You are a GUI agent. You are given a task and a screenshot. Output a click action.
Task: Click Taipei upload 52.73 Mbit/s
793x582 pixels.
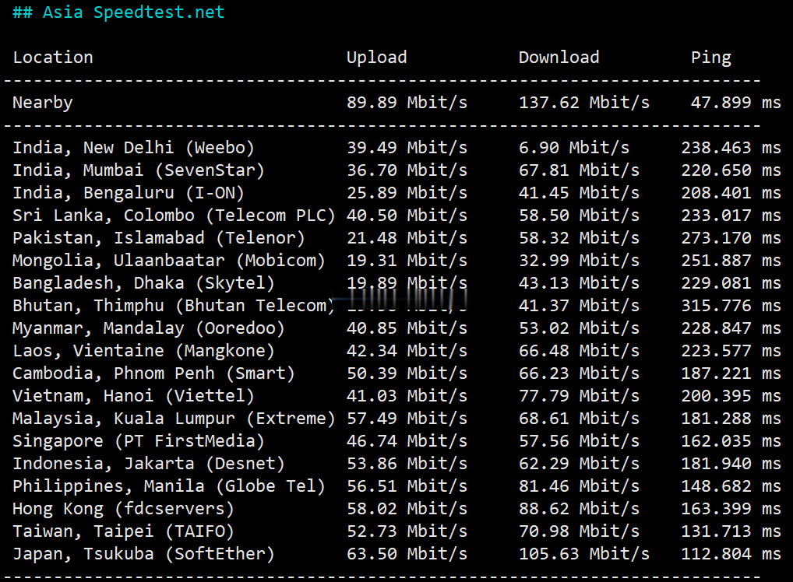point(407,531)
